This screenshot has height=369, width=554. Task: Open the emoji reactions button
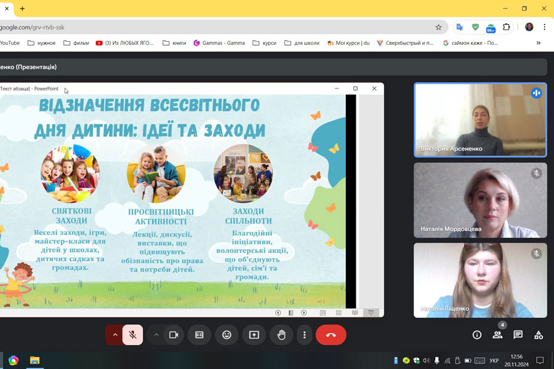[227, 335]
